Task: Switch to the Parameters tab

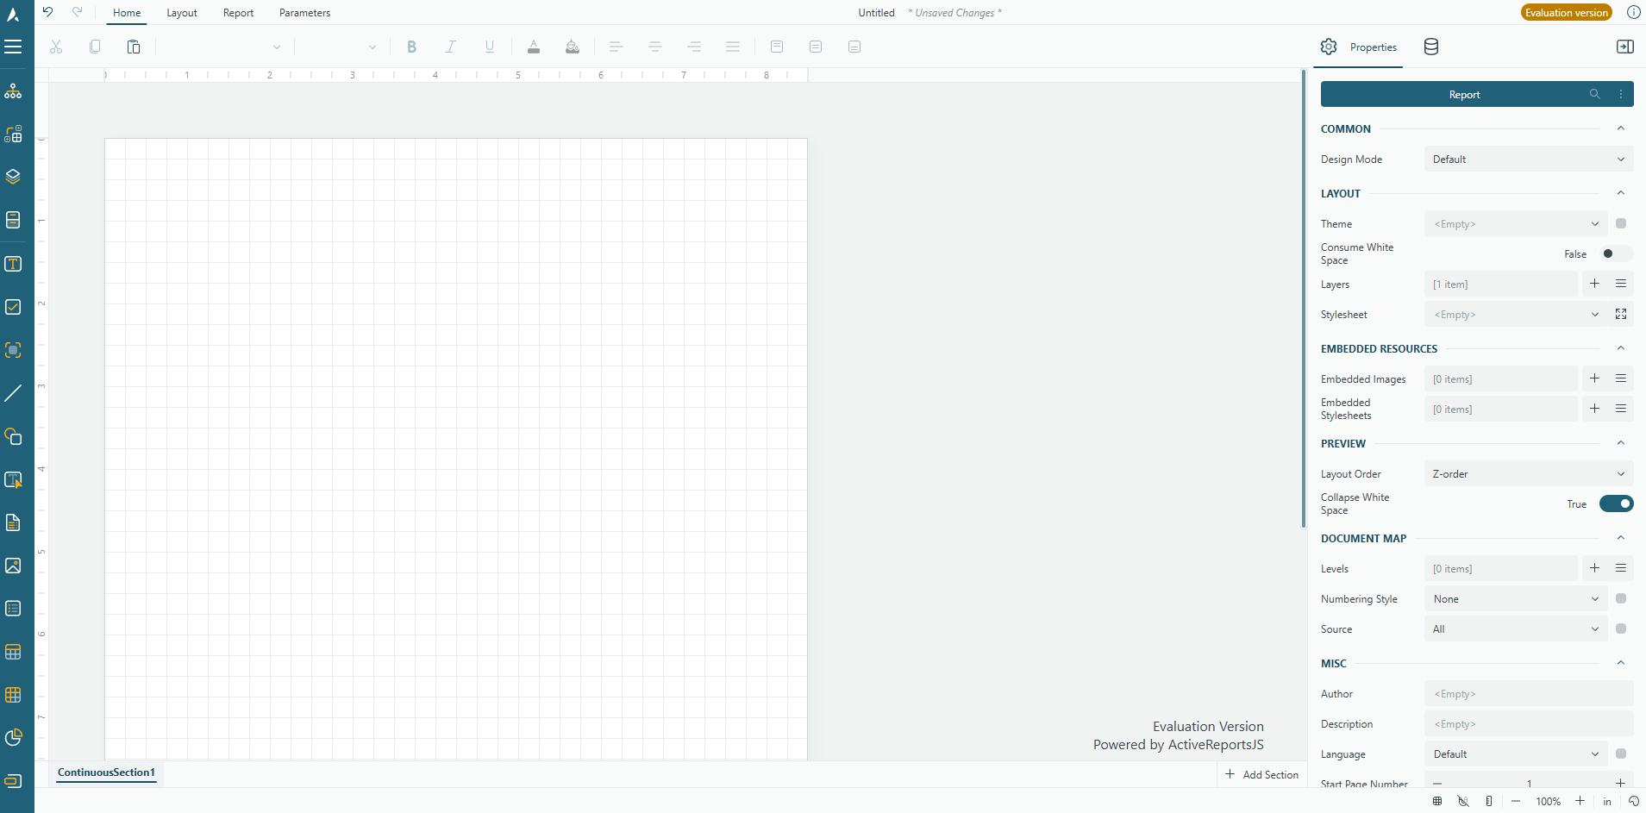Action: point(304,12)
